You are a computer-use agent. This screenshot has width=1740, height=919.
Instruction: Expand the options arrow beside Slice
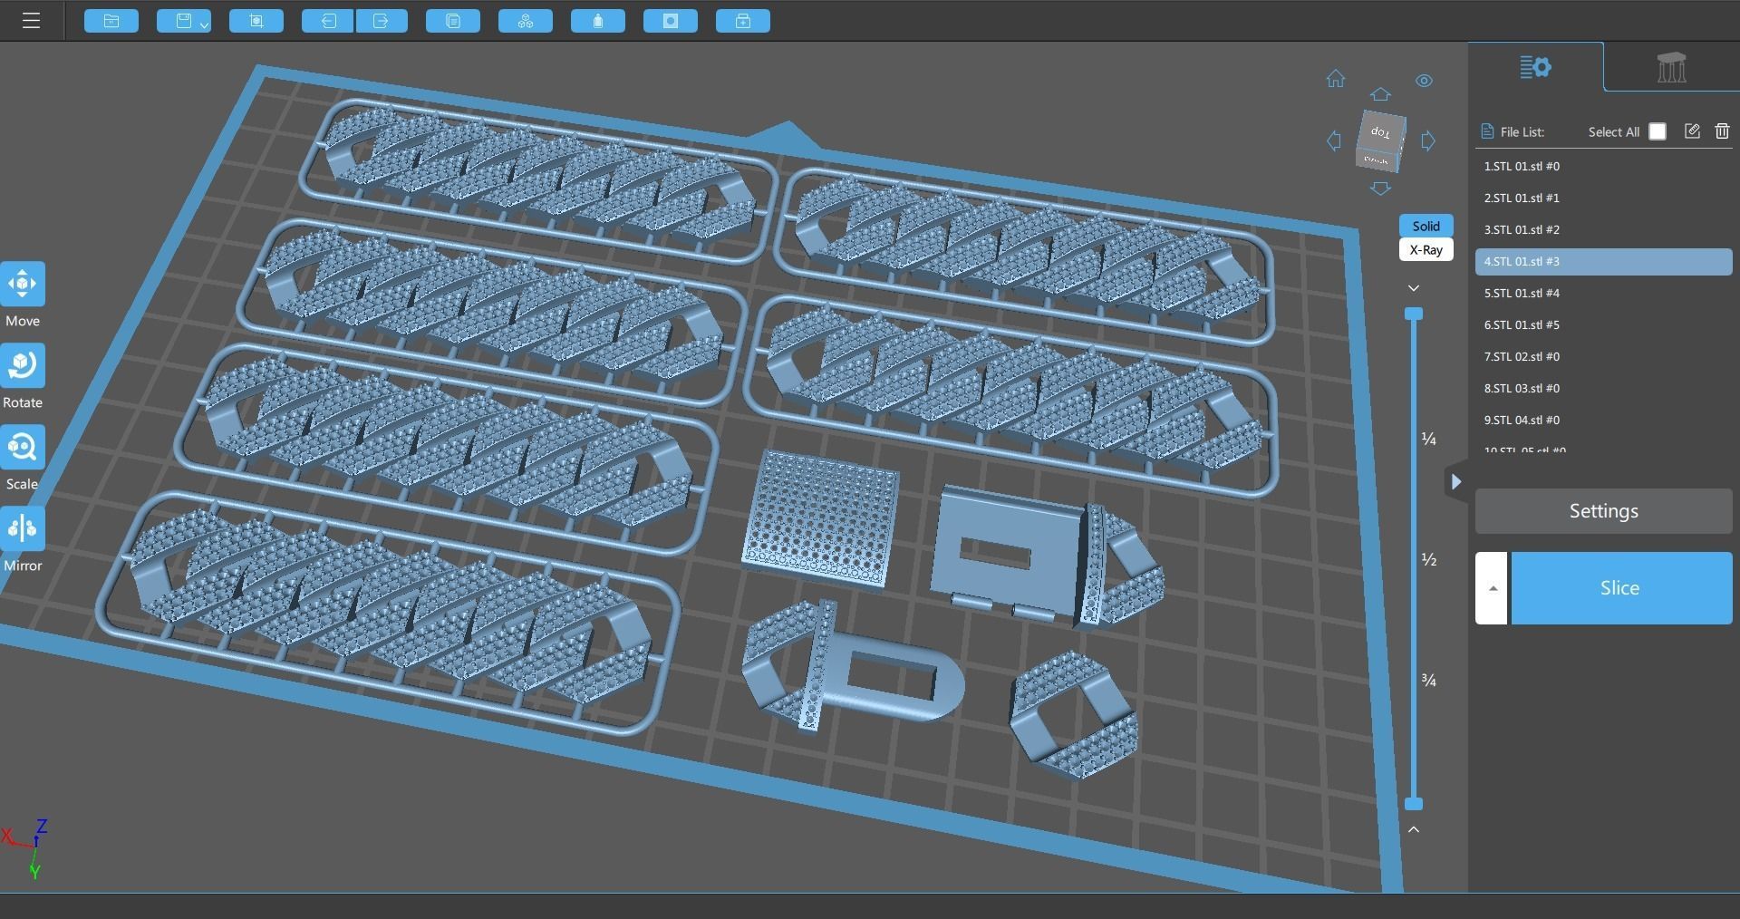[x=1492, y=588]
